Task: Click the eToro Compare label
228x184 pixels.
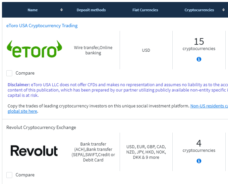Action: [x=25, y=73]
